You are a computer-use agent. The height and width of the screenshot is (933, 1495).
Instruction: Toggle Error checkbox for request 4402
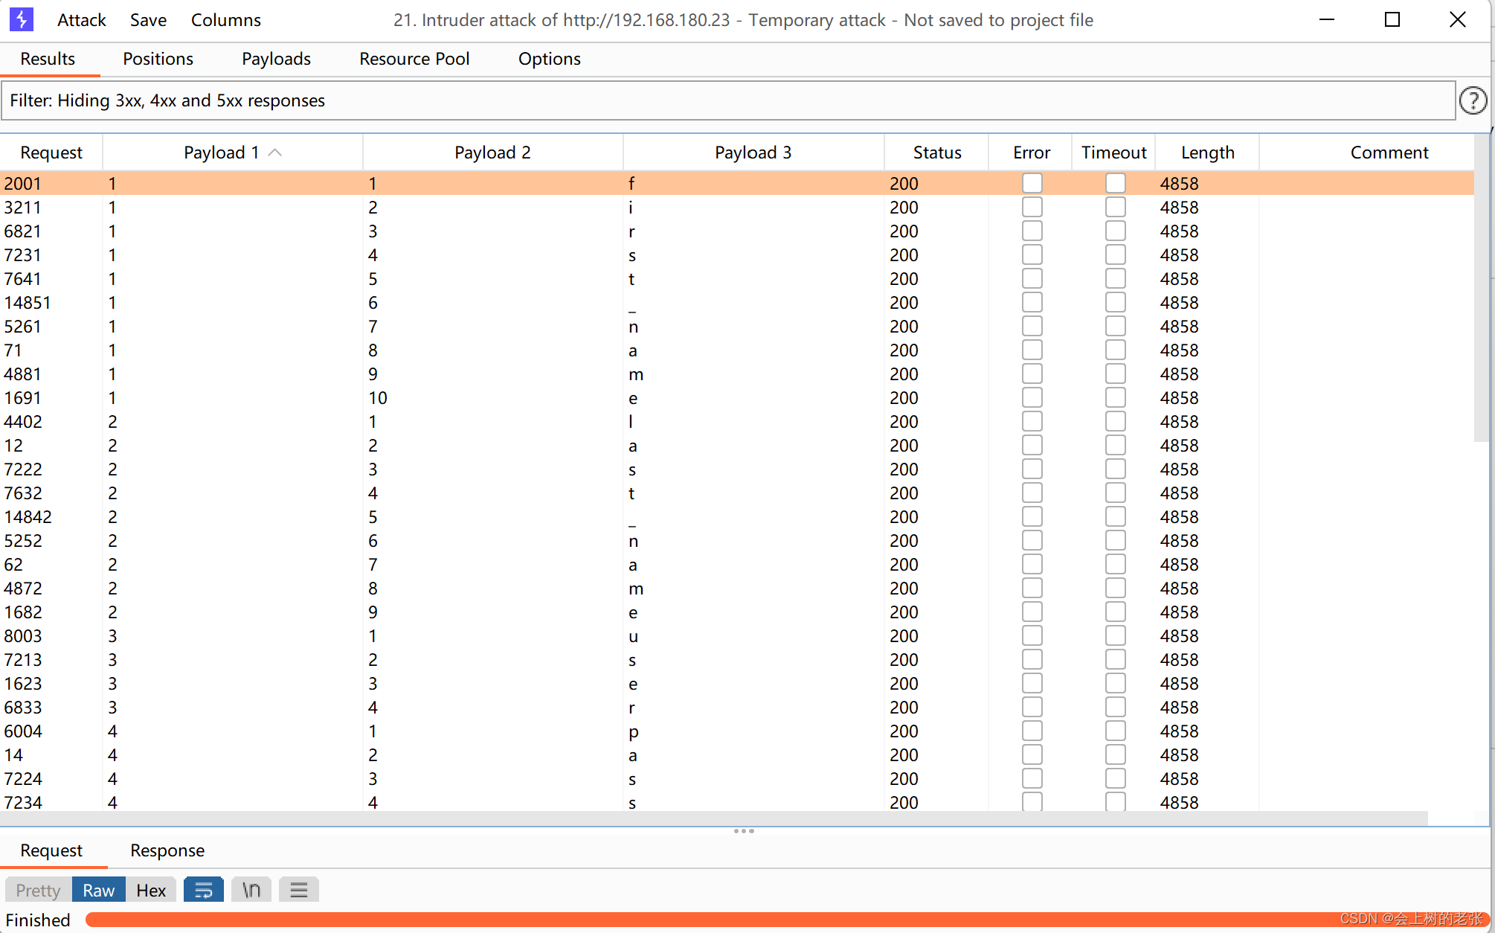(1032, 421)
